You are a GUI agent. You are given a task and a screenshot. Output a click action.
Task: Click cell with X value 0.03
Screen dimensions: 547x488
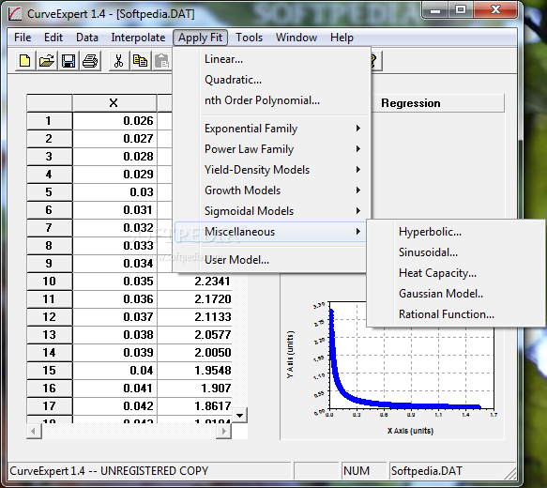coord(114,192)
